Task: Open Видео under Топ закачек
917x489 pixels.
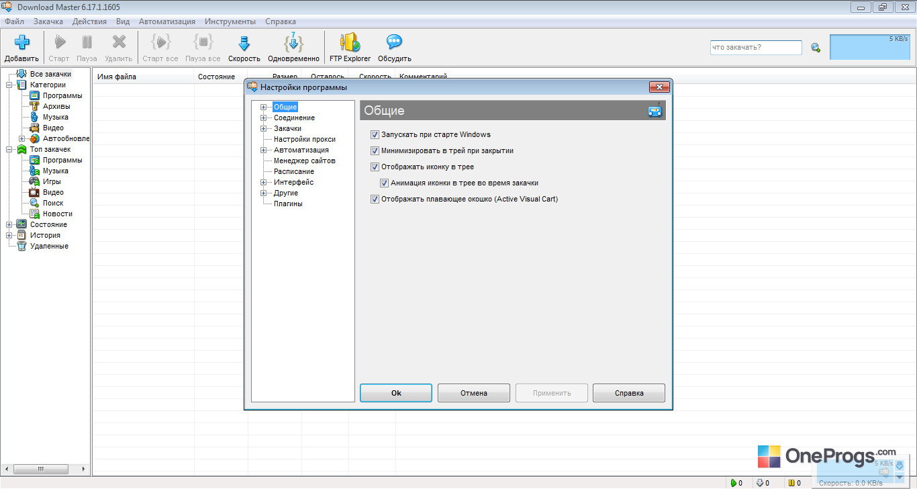Action: tap(53, 192)
